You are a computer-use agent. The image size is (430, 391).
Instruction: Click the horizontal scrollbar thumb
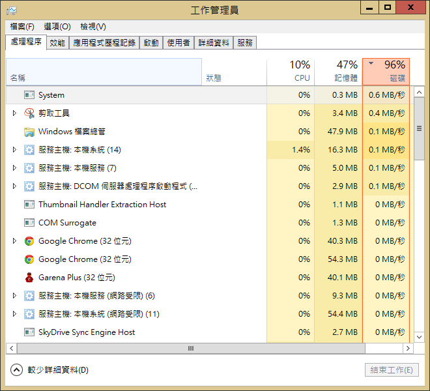(x=191, y=348)
